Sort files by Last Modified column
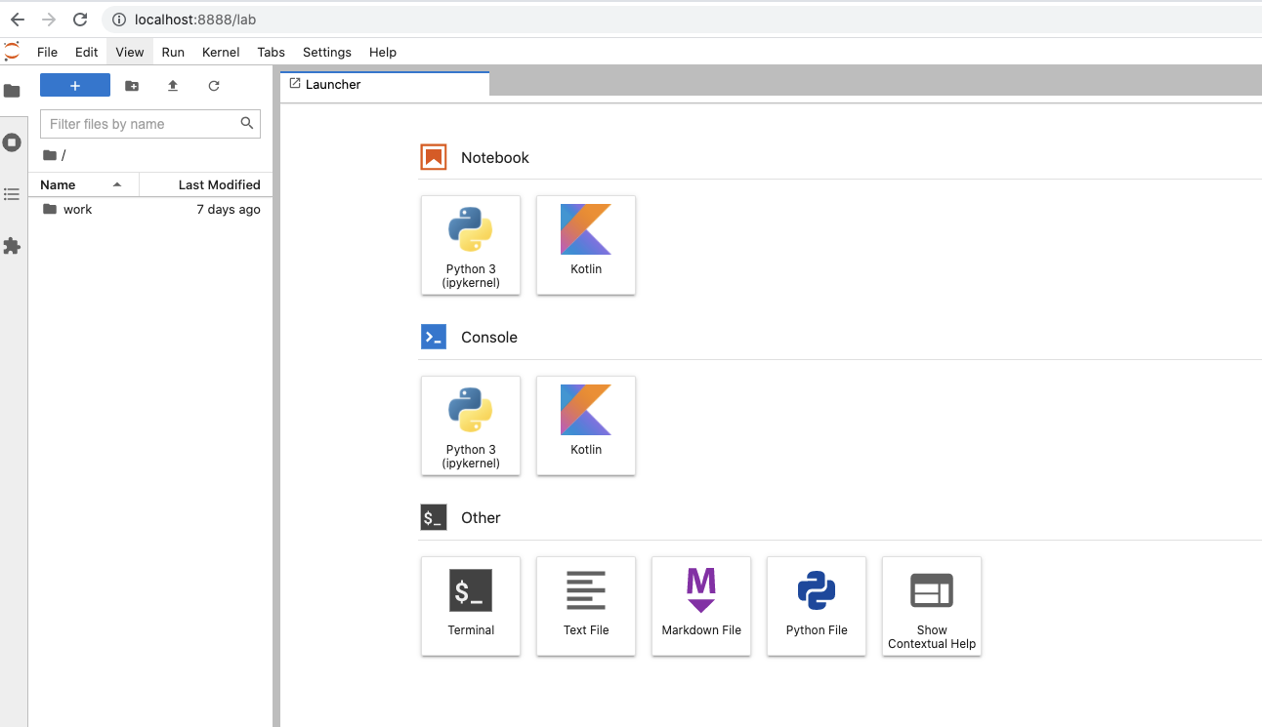Screen dimensions: 1262x727 pos(219,184)
